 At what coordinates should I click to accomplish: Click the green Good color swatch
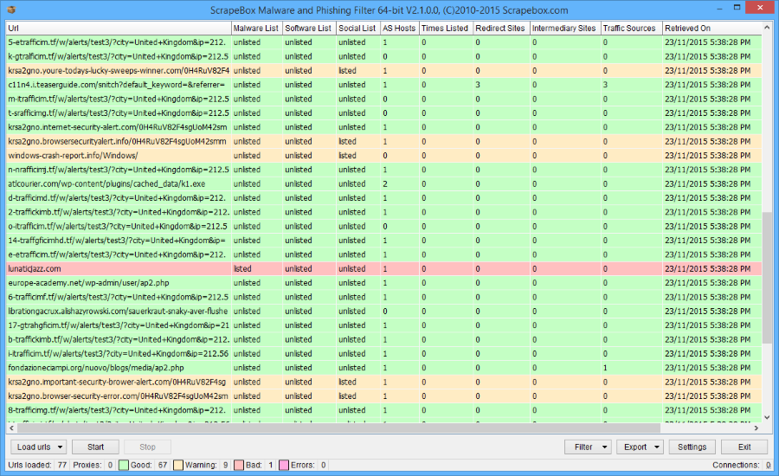click(124, 465)
